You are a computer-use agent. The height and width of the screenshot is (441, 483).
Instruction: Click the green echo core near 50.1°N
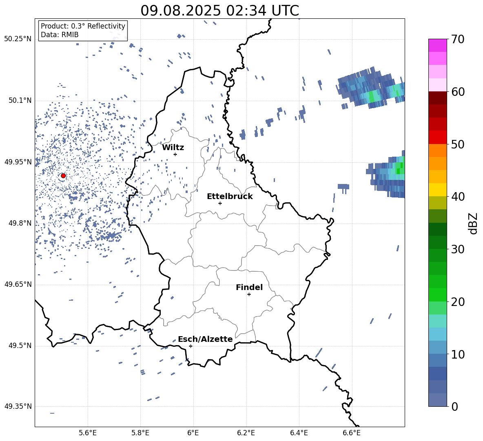tap(372, 96)
